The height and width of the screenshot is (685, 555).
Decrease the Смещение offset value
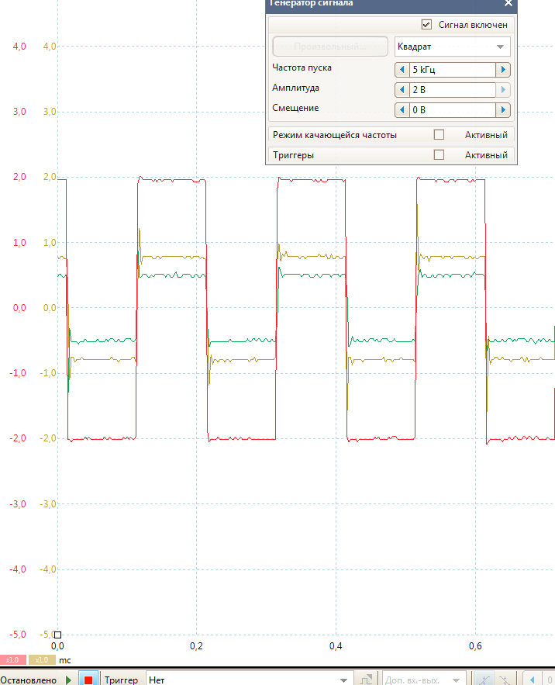click(x=402, y=110)
